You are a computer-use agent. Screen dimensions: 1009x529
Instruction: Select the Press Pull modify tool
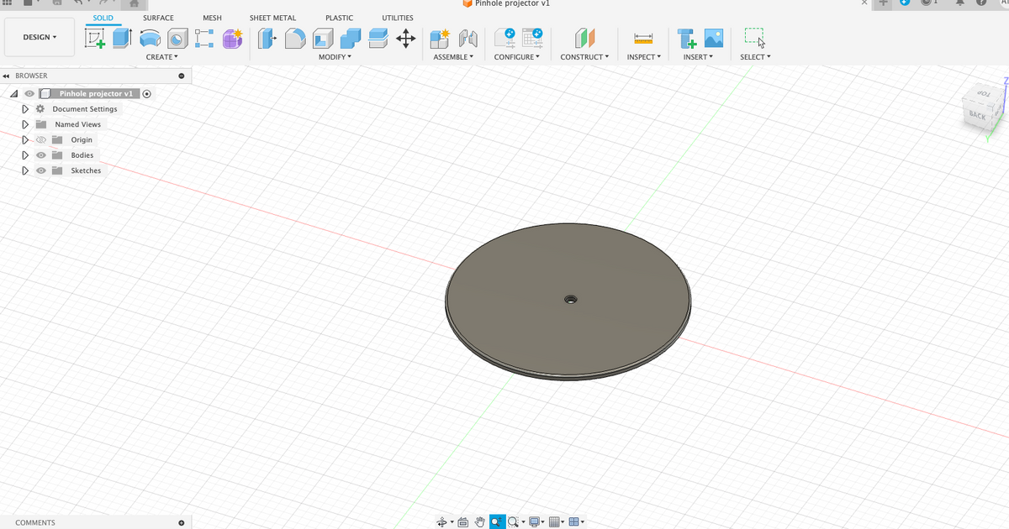267,38
